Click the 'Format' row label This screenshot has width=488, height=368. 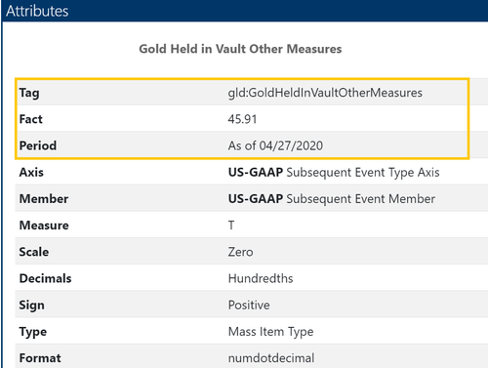pos(40,358)
